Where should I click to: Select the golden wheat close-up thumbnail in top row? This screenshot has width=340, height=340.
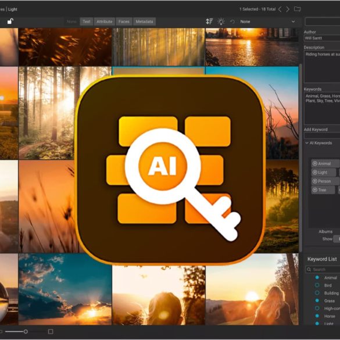click(x=65, y=47)
